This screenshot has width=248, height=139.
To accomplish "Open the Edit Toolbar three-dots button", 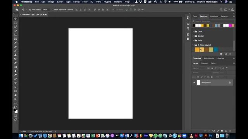I will pyautogui.click(x=15, y=103).
